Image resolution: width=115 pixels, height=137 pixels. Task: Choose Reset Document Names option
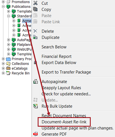(x=64, y=115)
